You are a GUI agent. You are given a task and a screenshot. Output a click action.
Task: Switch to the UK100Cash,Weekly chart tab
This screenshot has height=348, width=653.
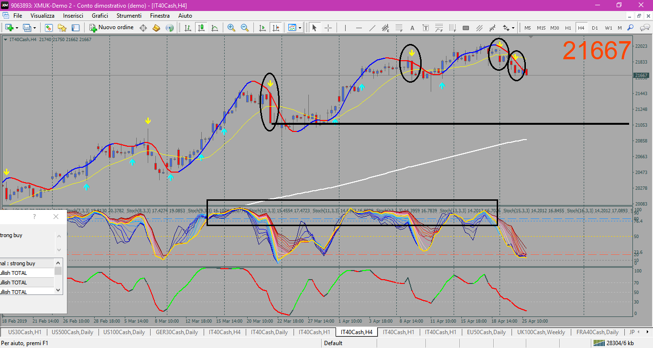click(x=542, y=332)
